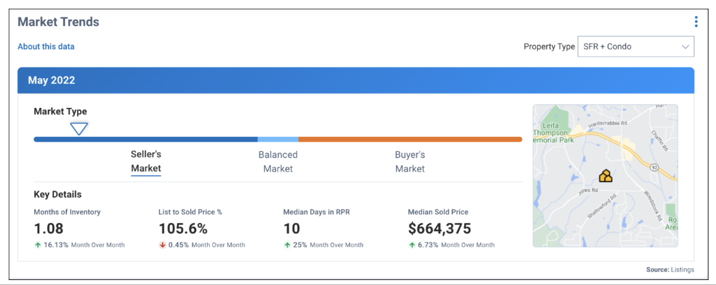
Task: Click the yellow house marker on map
Action: (x=606, y=175)
